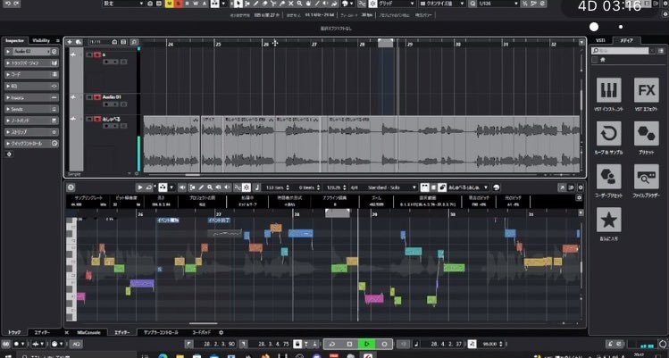
Task: Click the Redo arrow in the top toolbar
Action: tap(15, 4)
